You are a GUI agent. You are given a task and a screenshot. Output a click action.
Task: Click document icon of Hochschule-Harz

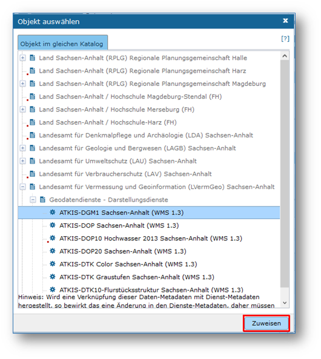coord(33,122)
